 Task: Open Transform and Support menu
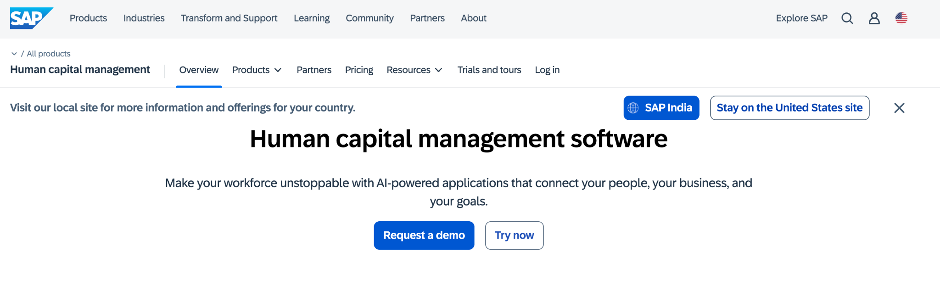(229, 18)
